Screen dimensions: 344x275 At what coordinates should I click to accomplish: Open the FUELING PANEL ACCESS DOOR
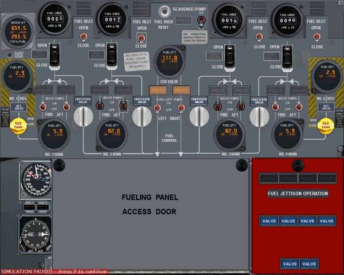point(150,205)
